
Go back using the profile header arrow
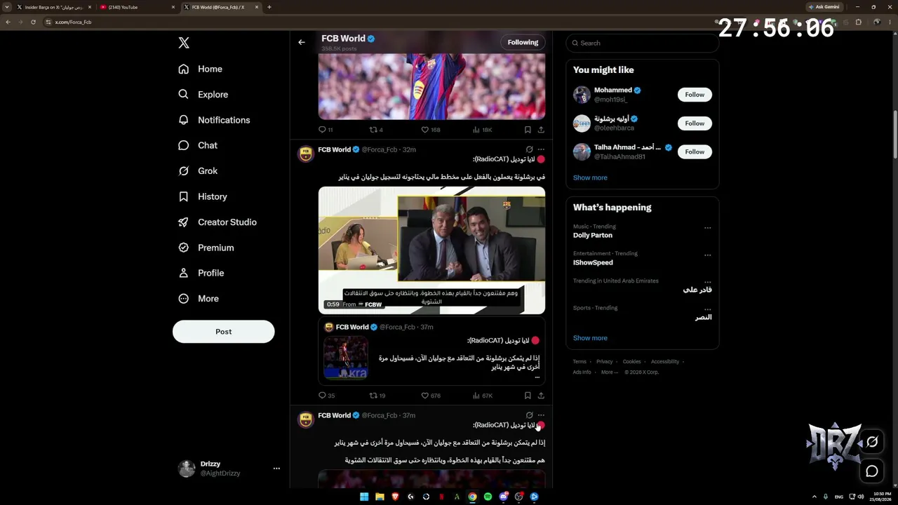(302, 42)
